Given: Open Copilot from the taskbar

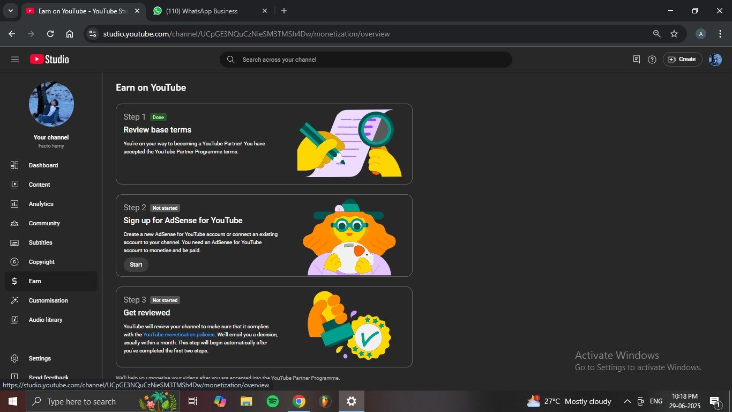Looking at the screenshot, I should 220,401.
